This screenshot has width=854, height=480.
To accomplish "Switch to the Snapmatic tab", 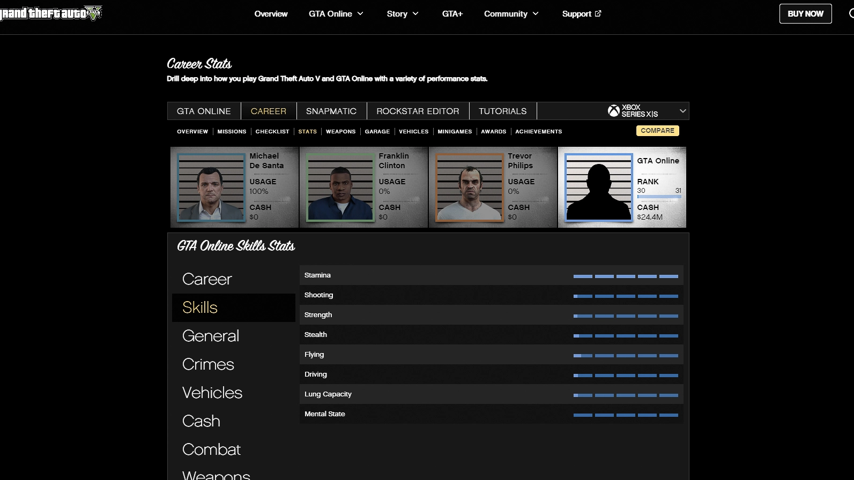I will pos(331,111).
